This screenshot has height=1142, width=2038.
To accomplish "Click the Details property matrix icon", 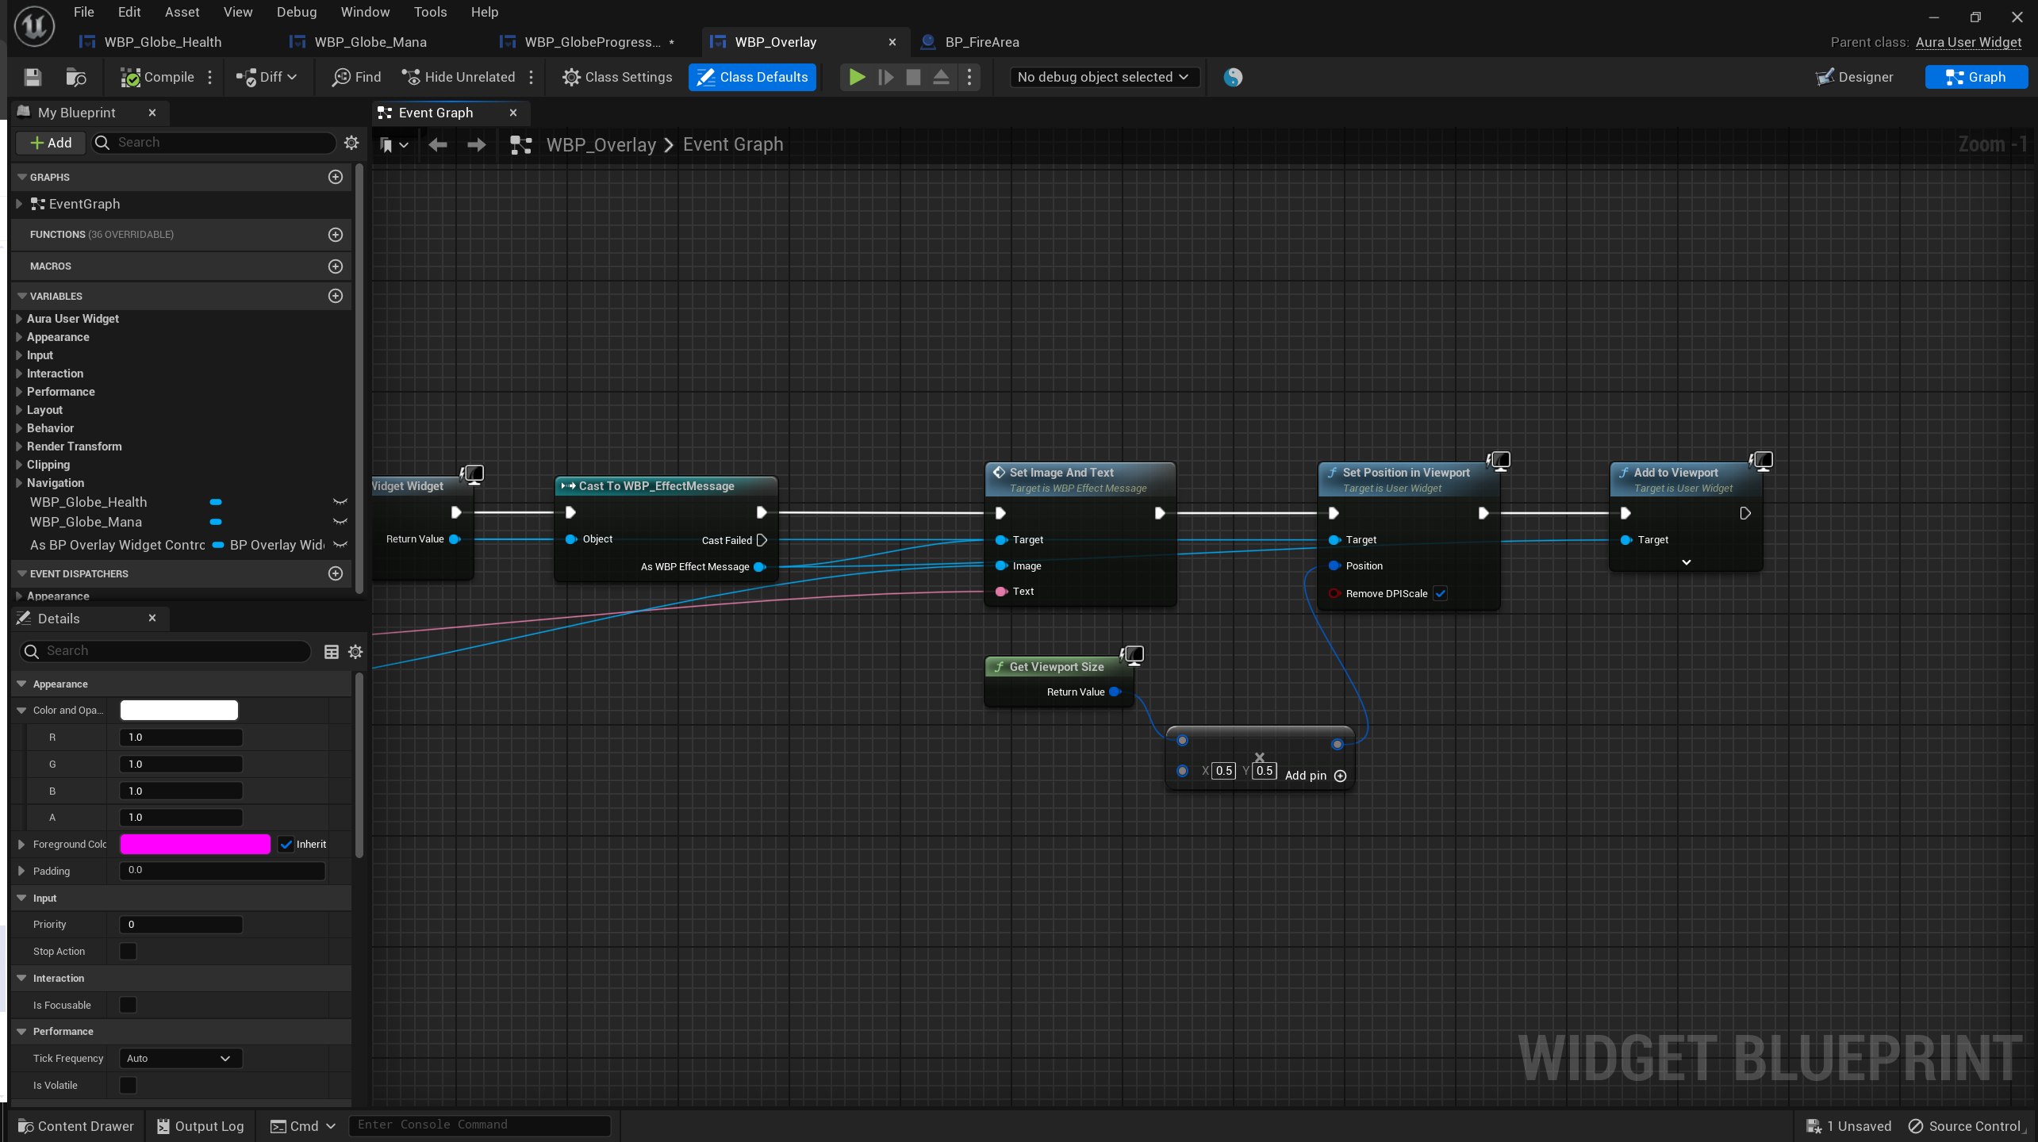I will 332,652.
